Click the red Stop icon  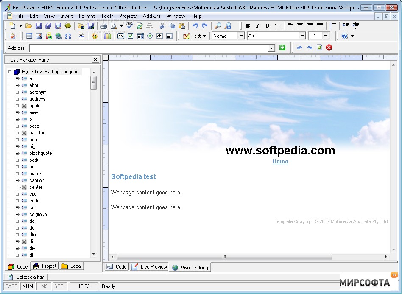(x=329, y=48)
